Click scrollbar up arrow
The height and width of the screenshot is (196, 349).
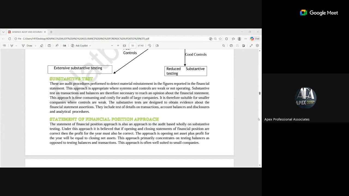(x=260, y=51)
